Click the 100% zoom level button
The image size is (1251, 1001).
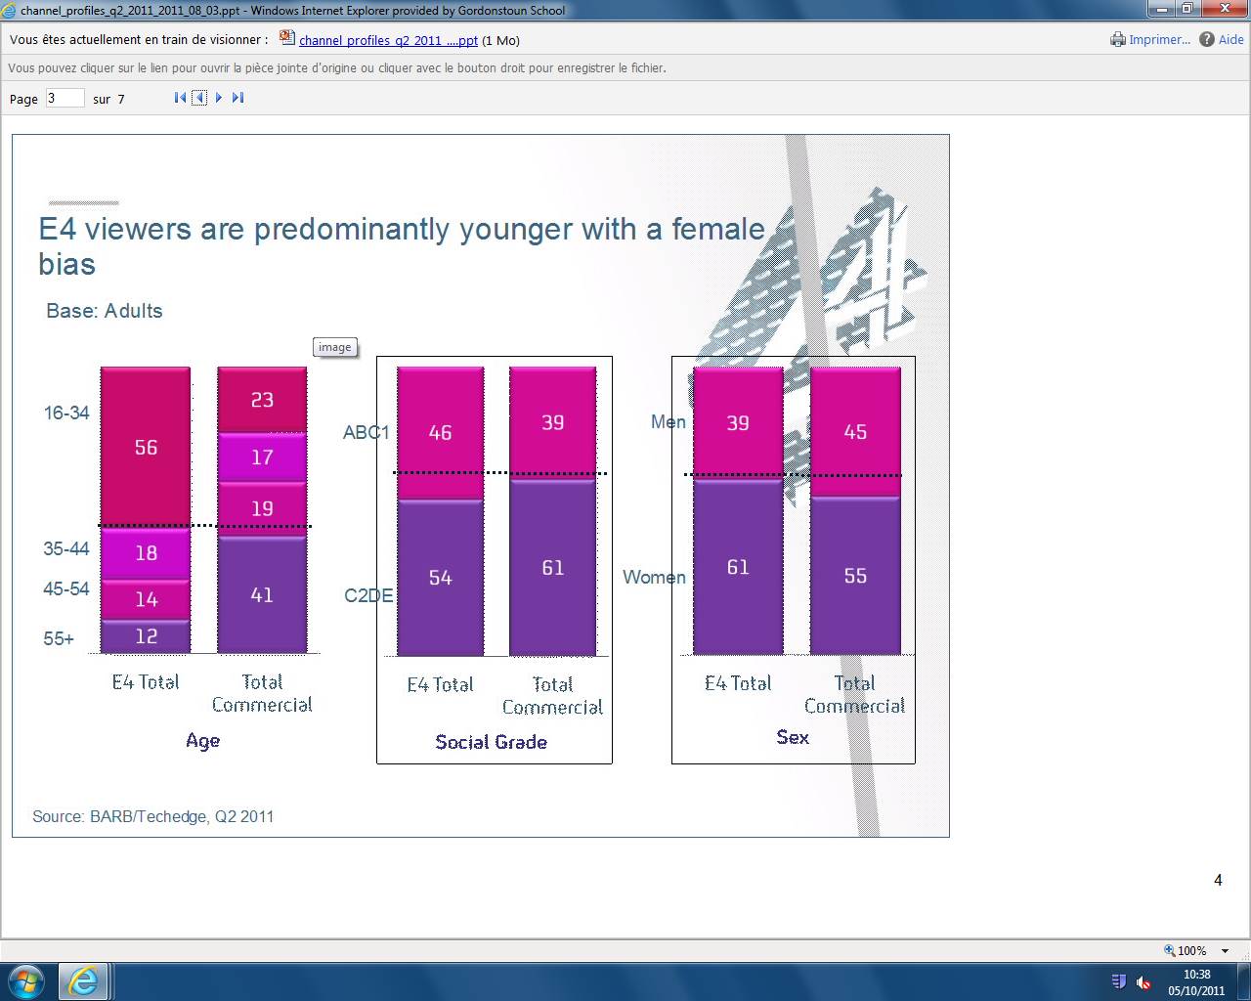(x=1185, y=950)
